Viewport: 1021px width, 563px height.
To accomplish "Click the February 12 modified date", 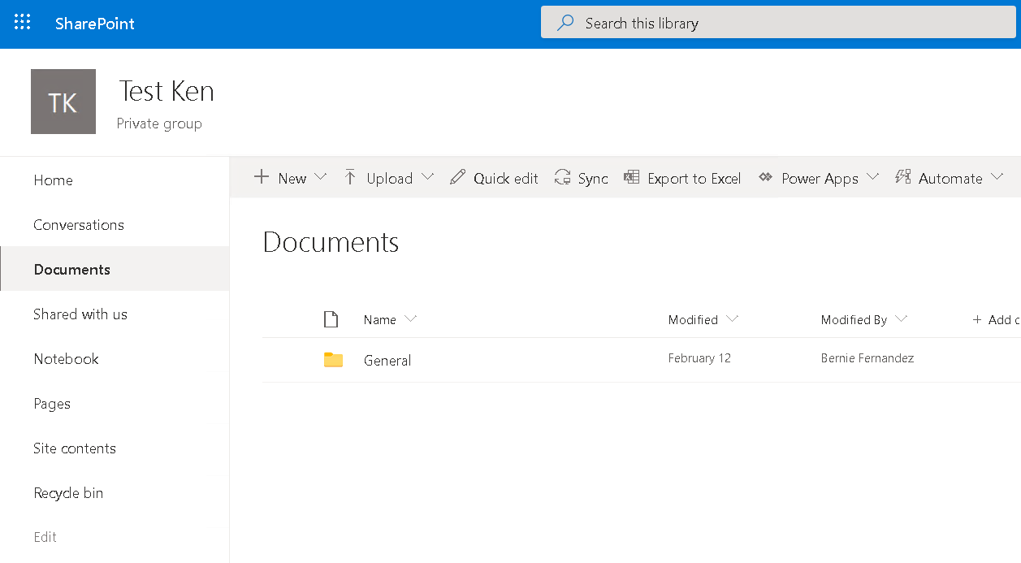I will (699, 358).
